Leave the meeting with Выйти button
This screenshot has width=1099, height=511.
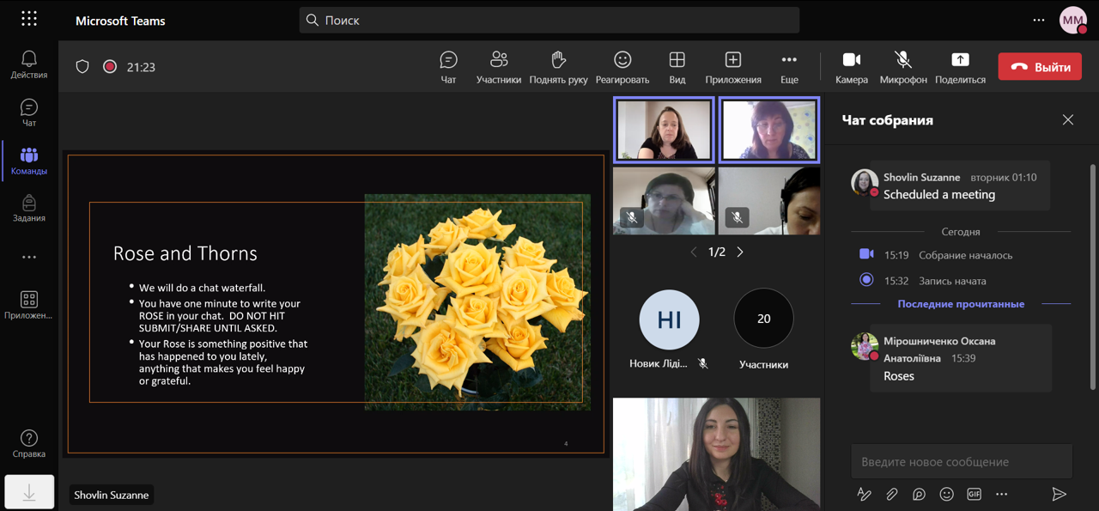point(1040,67)
